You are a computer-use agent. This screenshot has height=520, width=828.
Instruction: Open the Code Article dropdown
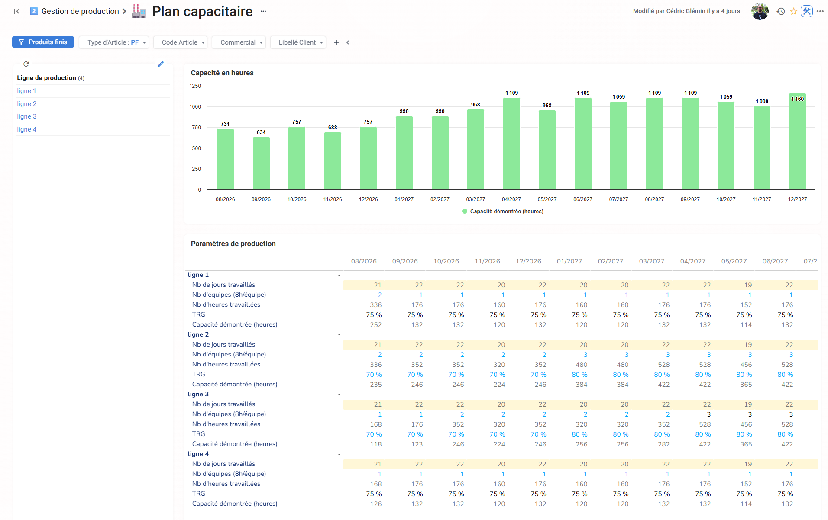pos(180,42)
